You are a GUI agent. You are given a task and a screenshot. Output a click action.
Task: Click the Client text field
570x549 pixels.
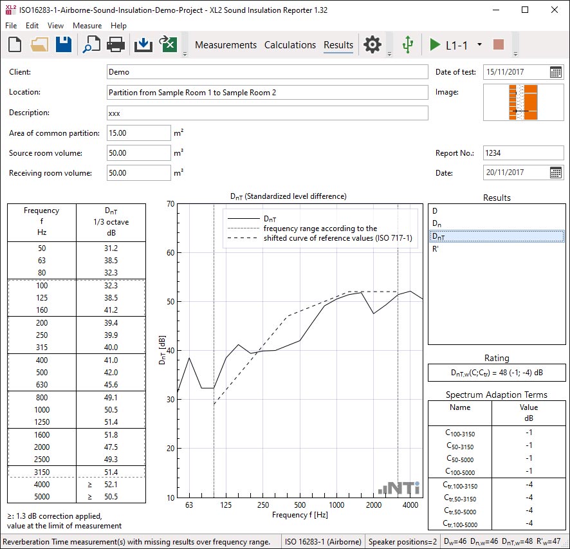pos(267,72)
